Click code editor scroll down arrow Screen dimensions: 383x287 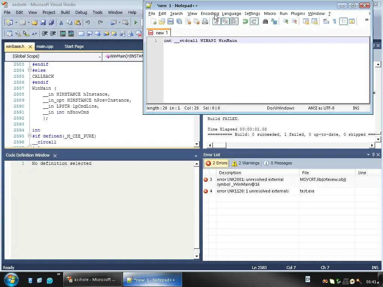(197, 144)
